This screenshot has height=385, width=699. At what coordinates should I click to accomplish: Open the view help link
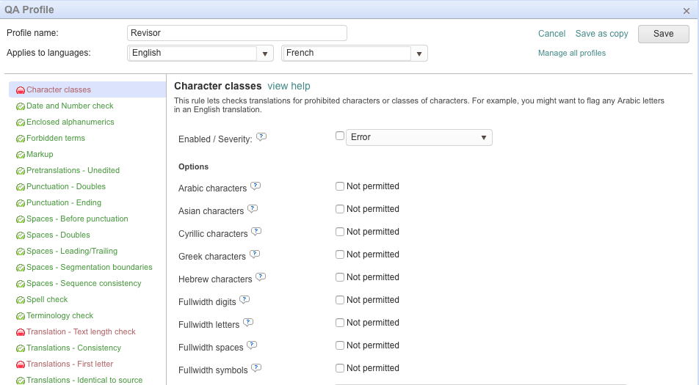coord(289,86)
